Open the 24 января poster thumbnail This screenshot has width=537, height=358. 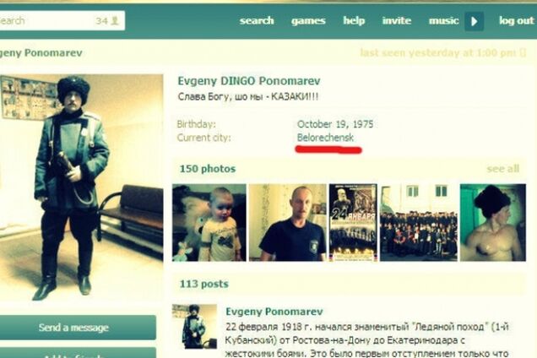pos(353,222)
